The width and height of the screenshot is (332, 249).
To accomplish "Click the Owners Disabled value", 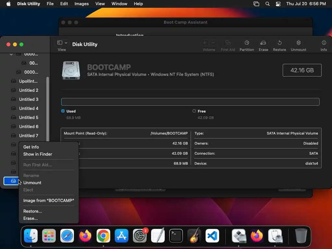I will point(311,143).
